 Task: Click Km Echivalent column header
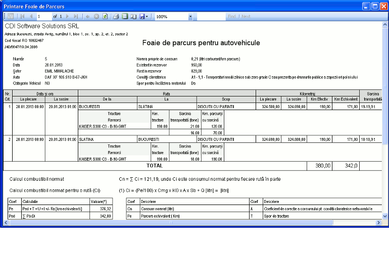tap(346, 99)
